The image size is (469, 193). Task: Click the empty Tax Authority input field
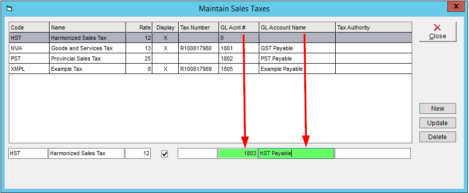click(x=373, y=154)
